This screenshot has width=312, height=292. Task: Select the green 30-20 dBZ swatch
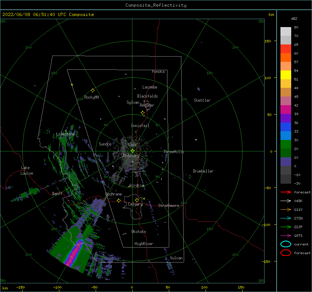coord(286,144)
